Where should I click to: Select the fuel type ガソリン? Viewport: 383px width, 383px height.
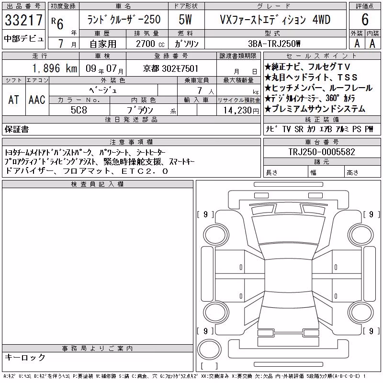coord(186,44)
